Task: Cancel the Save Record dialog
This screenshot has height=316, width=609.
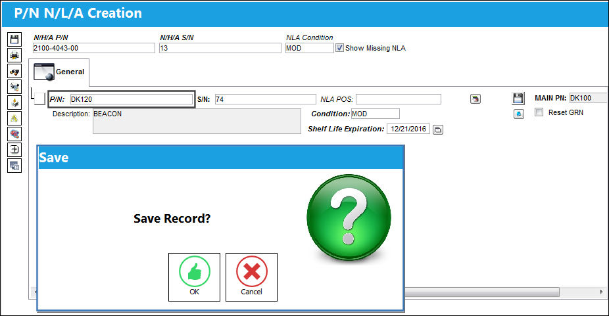Action: pyautogui.click(x=251, y=277)
